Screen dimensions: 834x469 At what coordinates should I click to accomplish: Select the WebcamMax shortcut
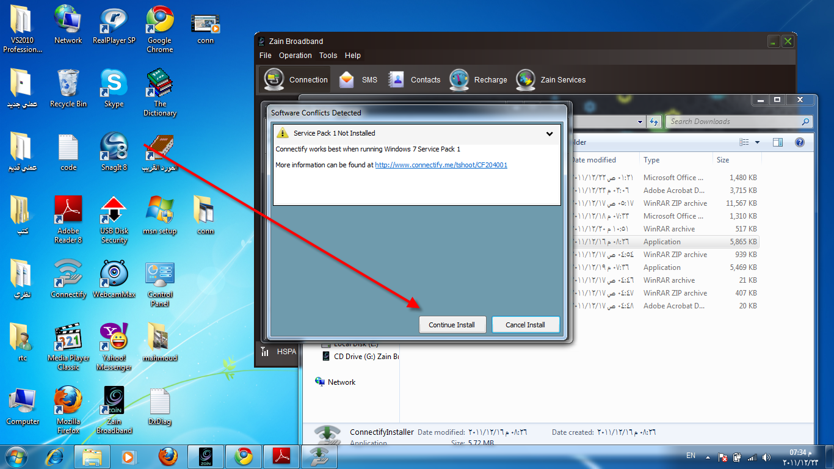tap(114, 278)
